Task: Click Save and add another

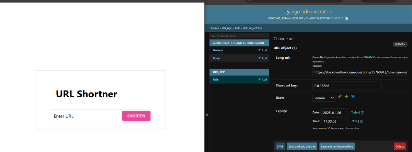Action: [302, 146]
